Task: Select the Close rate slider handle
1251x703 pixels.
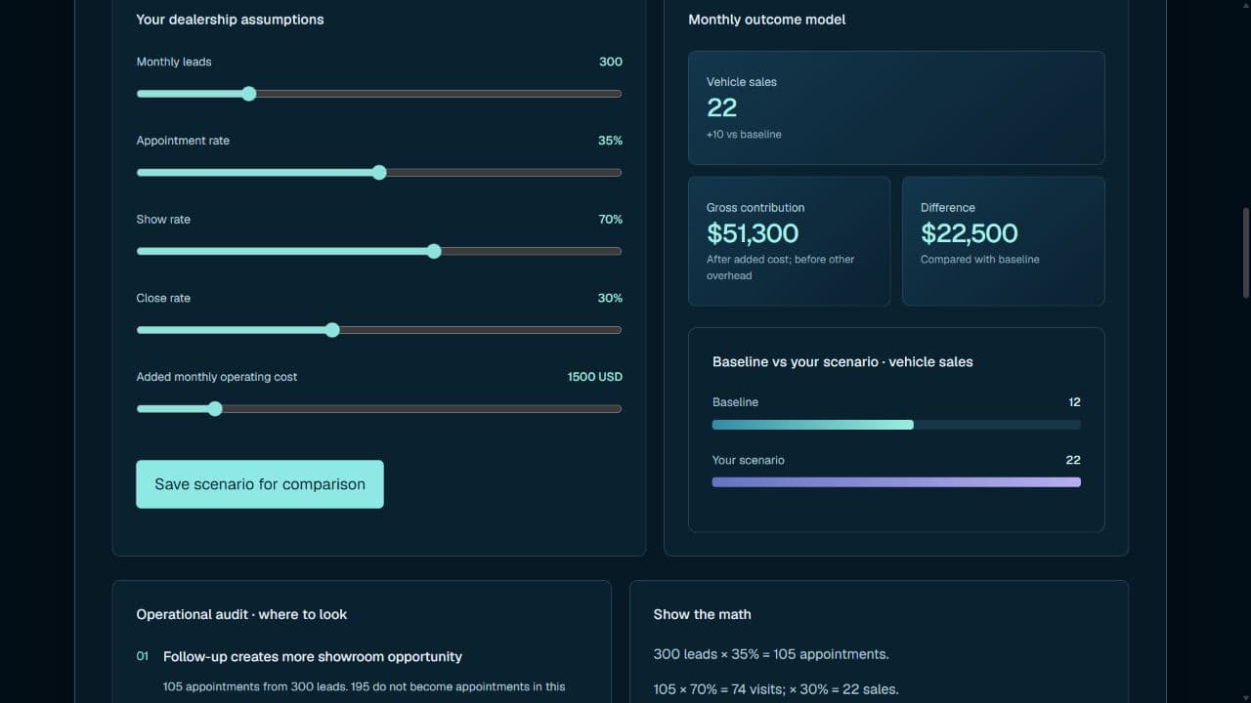Action: coord(332,330)
